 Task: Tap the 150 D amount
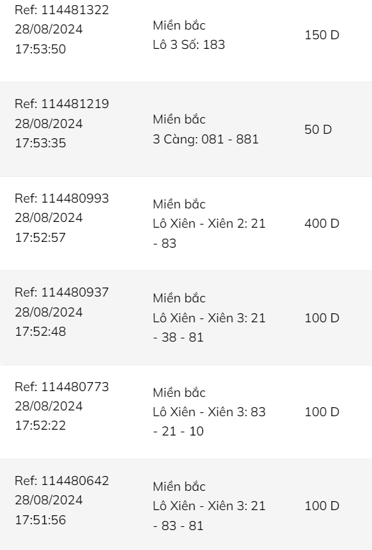click(322, 35)
